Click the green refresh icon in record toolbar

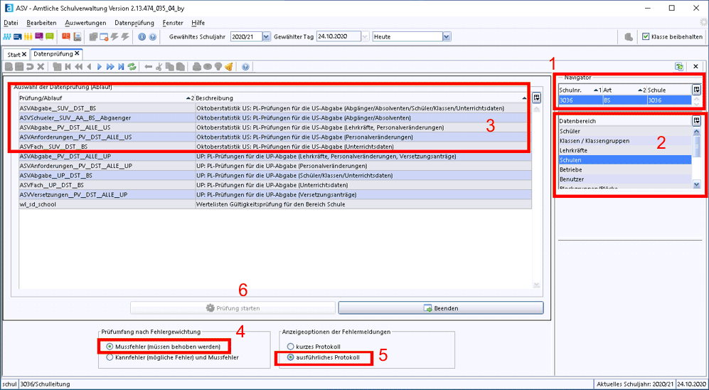[x=132, y=67]
